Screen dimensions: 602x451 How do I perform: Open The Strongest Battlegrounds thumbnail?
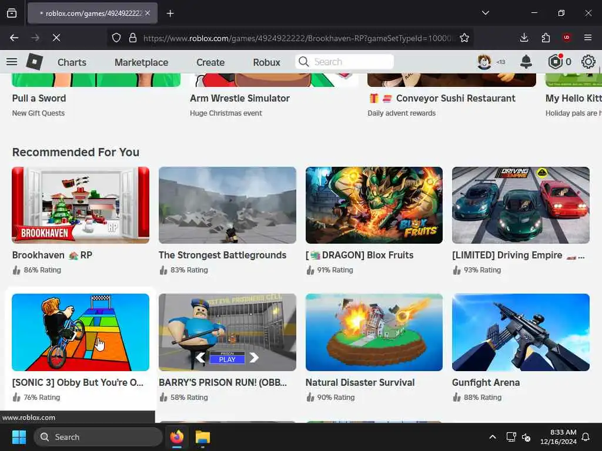228,205
